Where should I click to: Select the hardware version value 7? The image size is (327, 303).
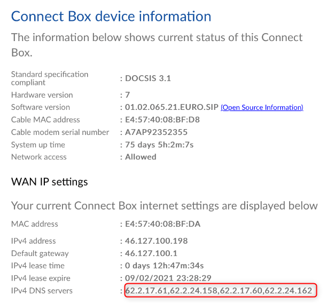[x=127, y=95]
